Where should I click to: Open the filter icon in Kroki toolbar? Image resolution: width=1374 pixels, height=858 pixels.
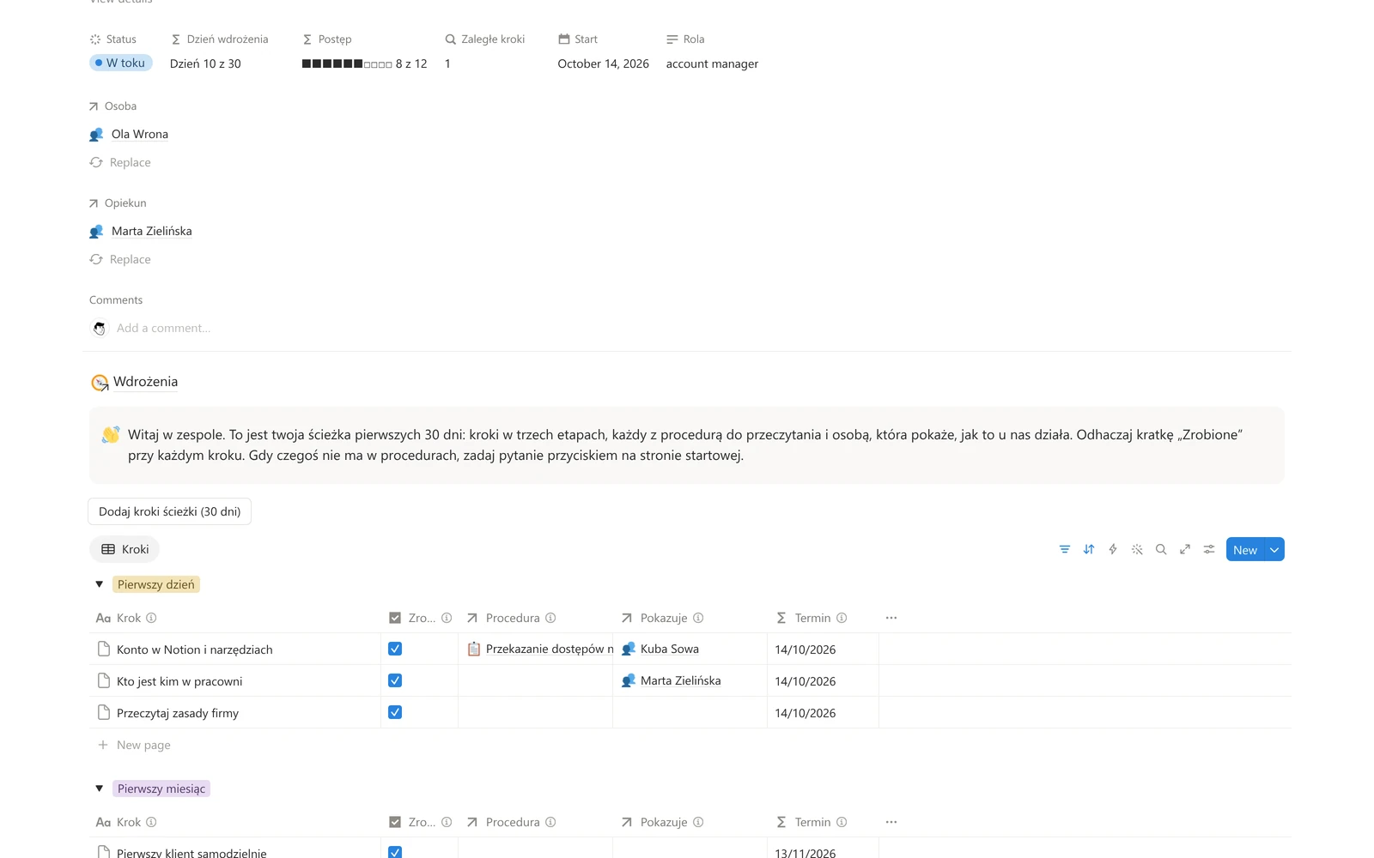(x=1065, y=549)
